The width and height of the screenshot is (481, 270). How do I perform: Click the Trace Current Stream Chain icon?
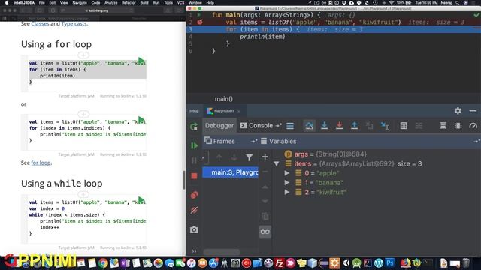419,126
